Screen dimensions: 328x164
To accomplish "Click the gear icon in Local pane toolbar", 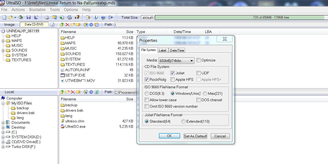I will pyautogui.click(x=91, y=92).
